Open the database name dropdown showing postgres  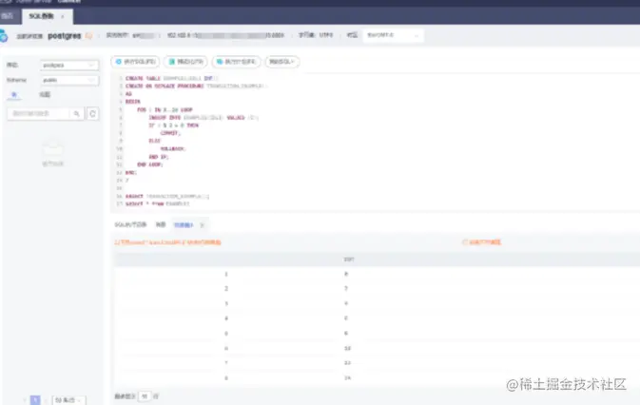pyautogui.click(x=69, y=66)
